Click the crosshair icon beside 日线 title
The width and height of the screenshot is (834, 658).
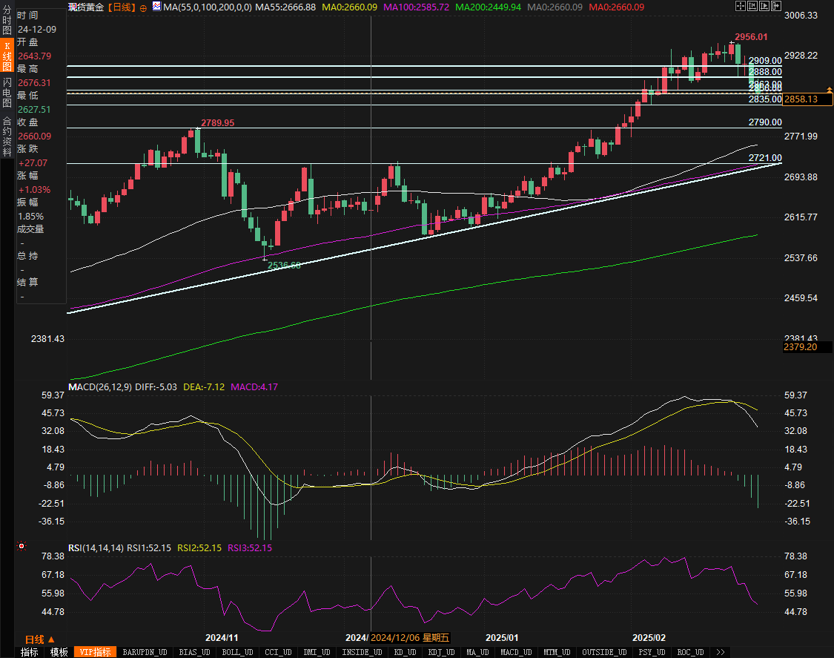[x=143, y=7]
